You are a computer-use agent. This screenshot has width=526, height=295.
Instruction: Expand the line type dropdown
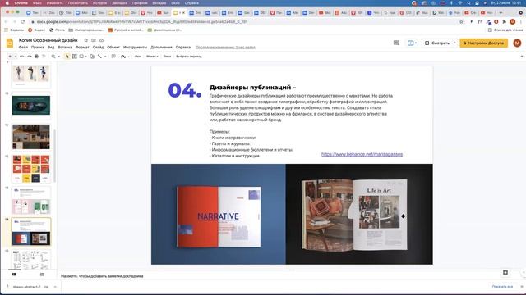tap(105, 57)
